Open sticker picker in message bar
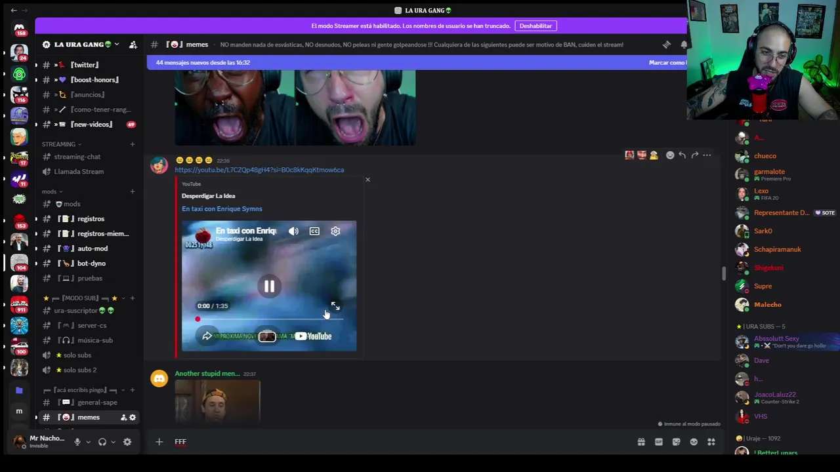The height and width of the screenshot is (472, 840). 677,442
